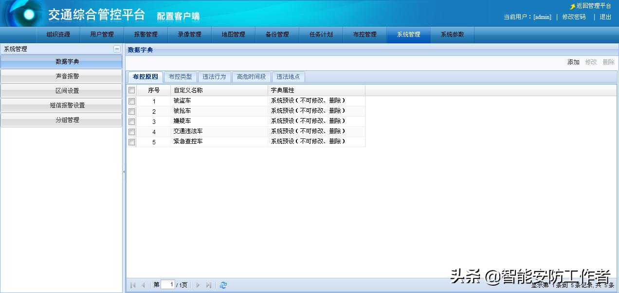Image resolution: width=619 pixels, height=293 pixels.
Task: Open the 用户管理 navigation menu
Action: tap(102, 34)
